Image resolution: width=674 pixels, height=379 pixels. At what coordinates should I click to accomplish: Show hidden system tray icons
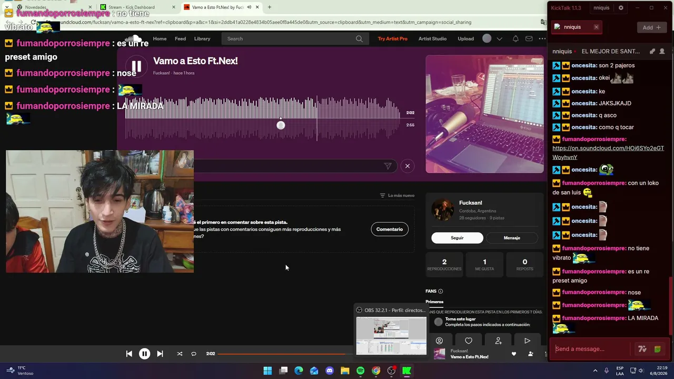(595, 371)
